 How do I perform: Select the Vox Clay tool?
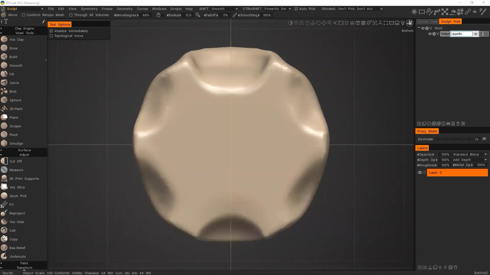[16, 39]
